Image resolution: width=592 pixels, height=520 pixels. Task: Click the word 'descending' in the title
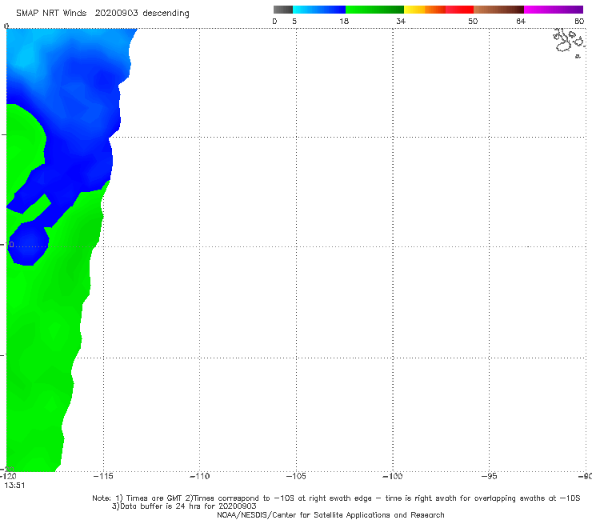[x=166, y=14]
